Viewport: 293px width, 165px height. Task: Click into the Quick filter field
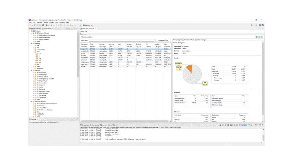(x=122, y=40)
